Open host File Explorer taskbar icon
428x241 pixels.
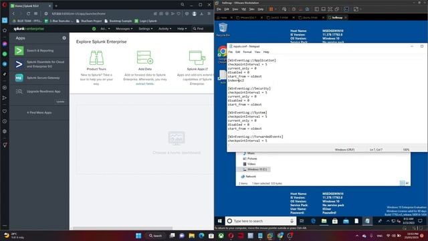pyautogui.click(x=192, y=236)
